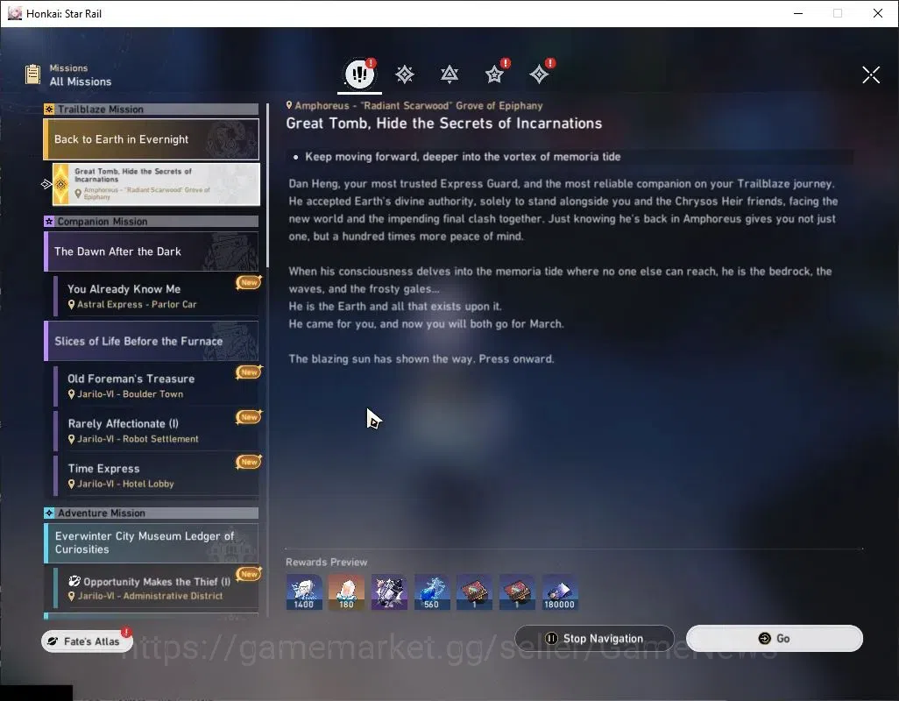The width and height of the screenshot is (899, 701).
Task: Click New badge on You Already Know Me
Action: click(x=249, y=282)
